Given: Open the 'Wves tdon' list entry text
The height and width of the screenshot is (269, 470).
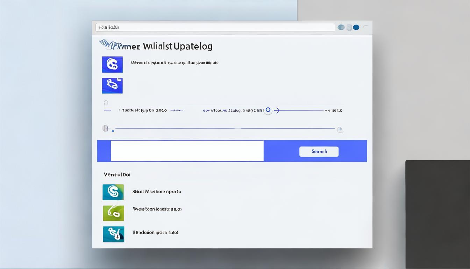Looking at the screenshot, I should point(157,209).
